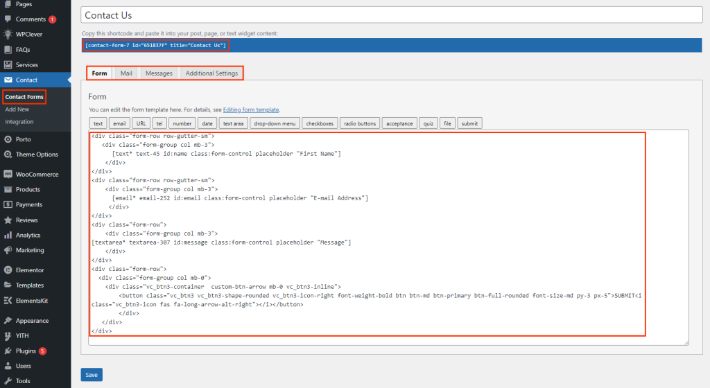The image size is (710, 388).
Task: Click the WooCommerce icon in sidebar
Action: (8, 174)
